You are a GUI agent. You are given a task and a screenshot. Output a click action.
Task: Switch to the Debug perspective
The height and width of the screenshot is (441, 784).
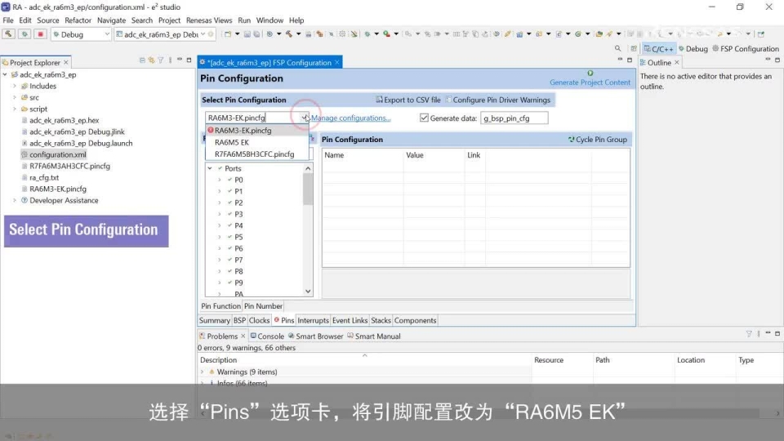(x=692, y=49)
